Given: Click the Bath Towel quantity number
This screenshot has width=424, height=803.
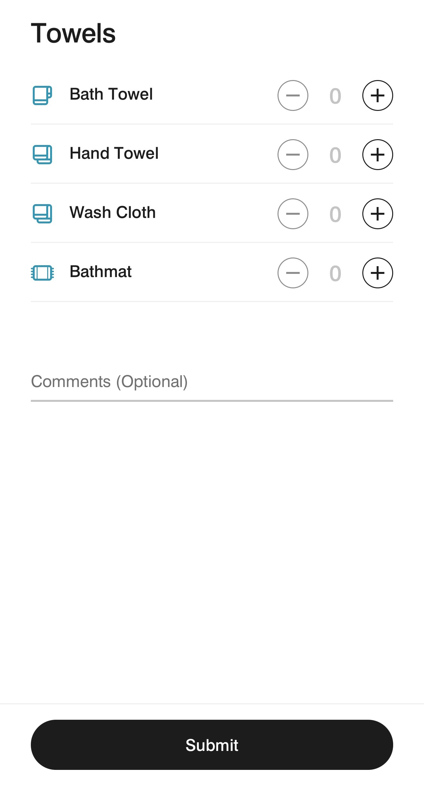Looking at the screenshot, I should (335, 96).
